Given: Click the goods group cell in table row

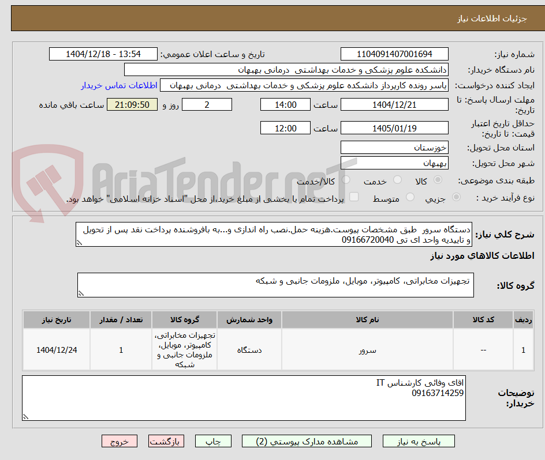Looking at the screenshot, I should pos(185,350).
